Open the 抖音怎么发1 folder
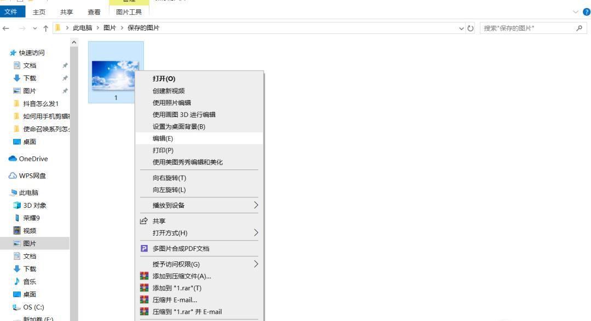The height and width of the screenshot is (321, 591). click(40, 103)
